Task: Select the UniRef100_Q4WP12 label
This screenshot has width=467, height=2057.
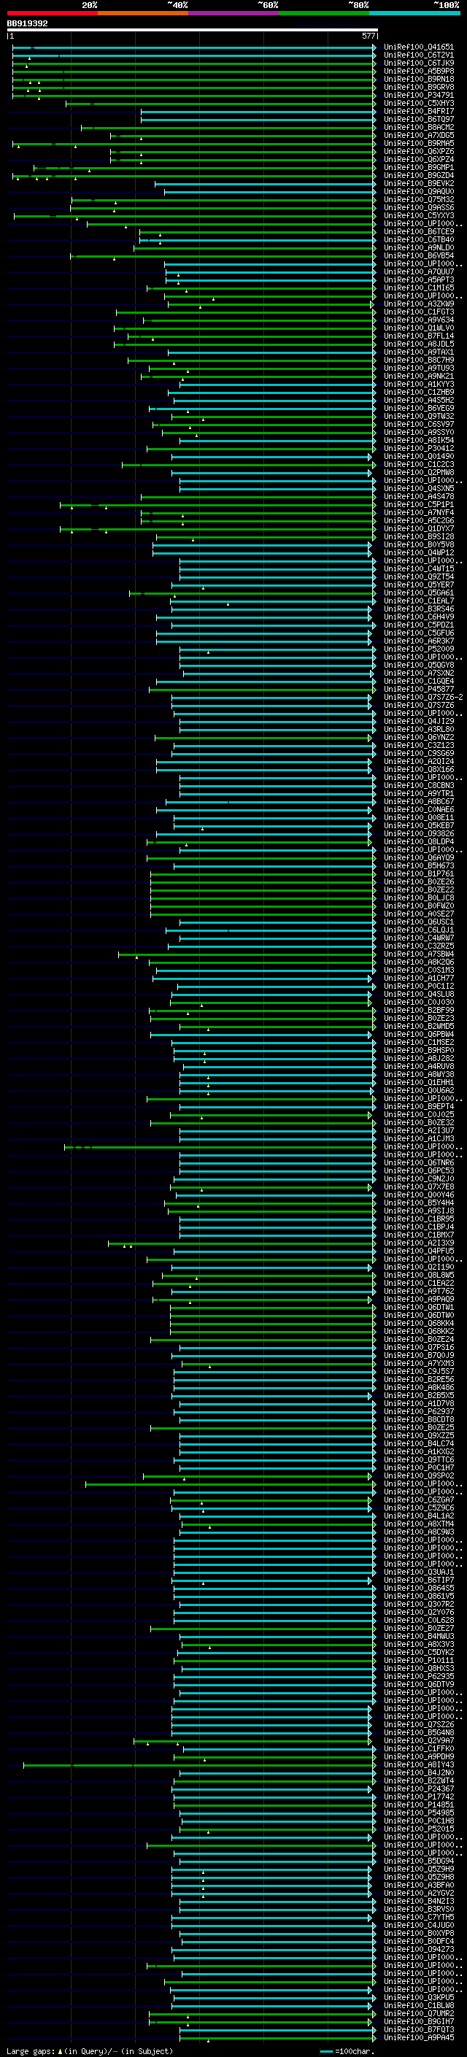Action: (x=419, y=552)
